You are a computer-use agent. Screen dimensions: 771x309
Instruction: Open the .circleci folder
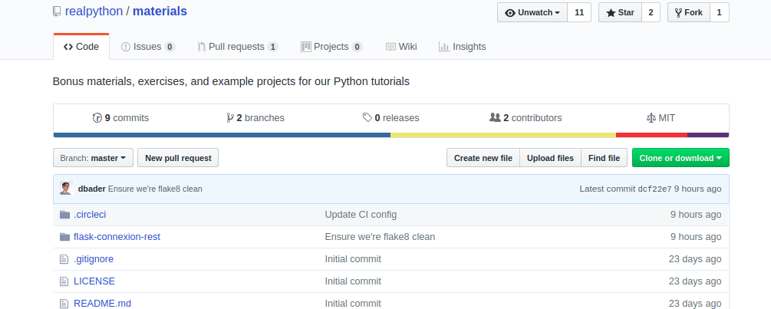(90, 215)
